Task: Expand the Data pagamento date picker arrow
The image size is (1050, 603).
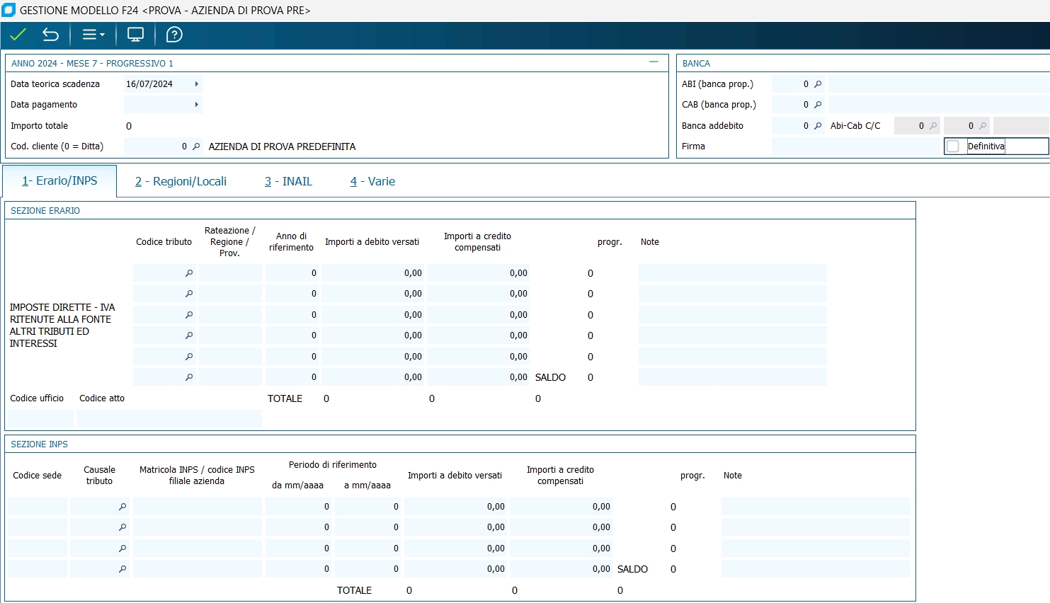Action: click(196, 105)
